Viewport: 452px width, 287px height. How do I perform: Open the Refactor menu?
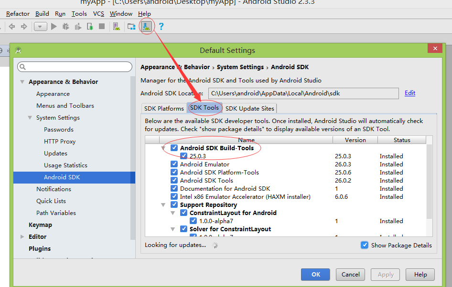18,14
